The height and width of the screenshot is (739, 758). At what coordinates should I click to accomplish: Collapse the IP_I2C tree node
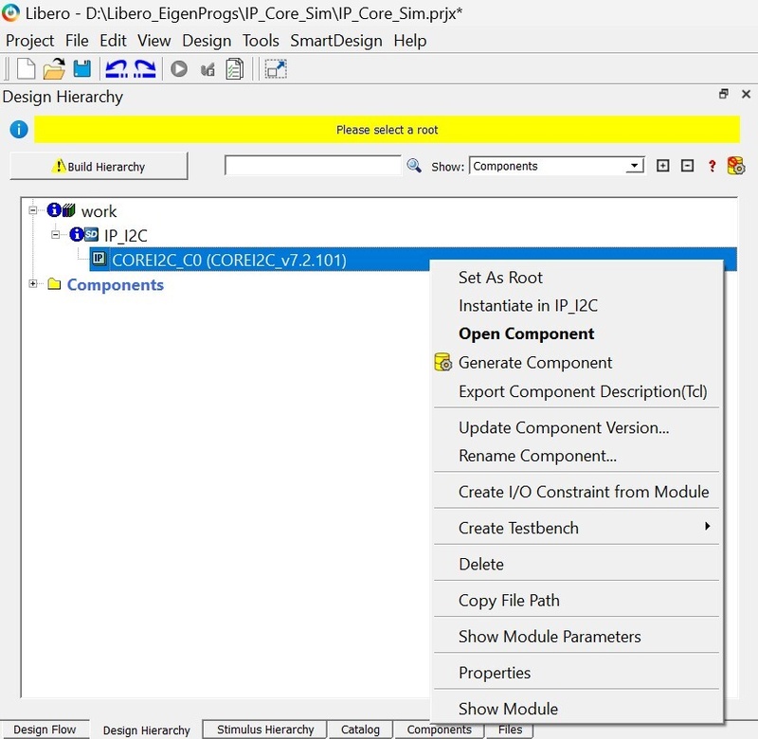(56, 235)
